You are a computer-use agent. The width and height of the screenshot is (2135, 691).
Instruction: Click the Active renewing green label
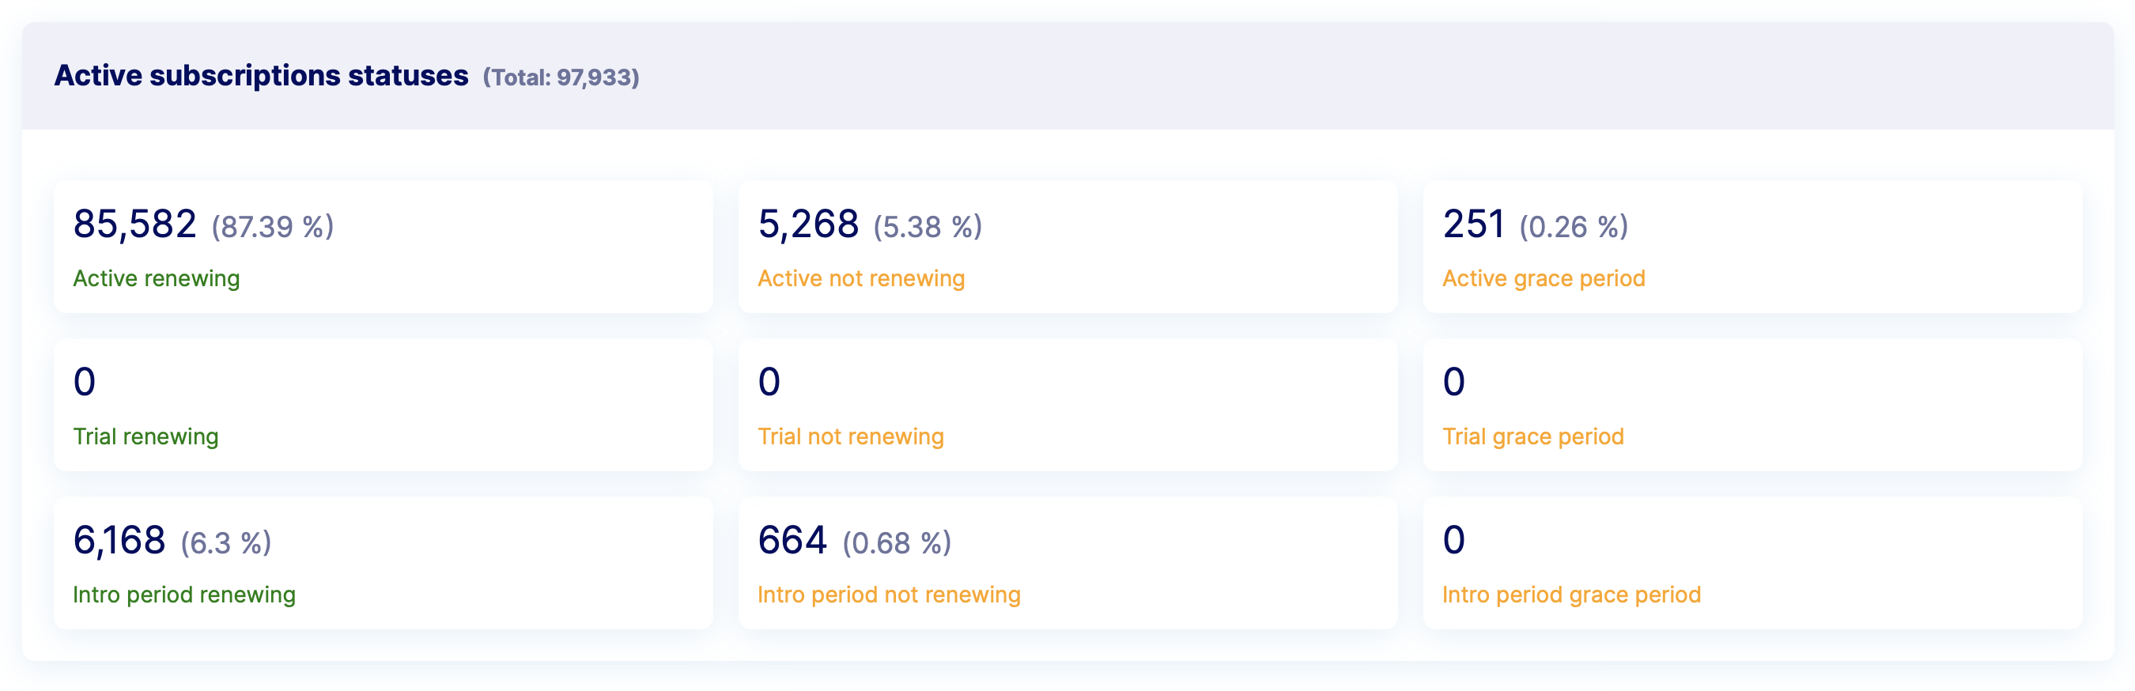coord(156,278)
